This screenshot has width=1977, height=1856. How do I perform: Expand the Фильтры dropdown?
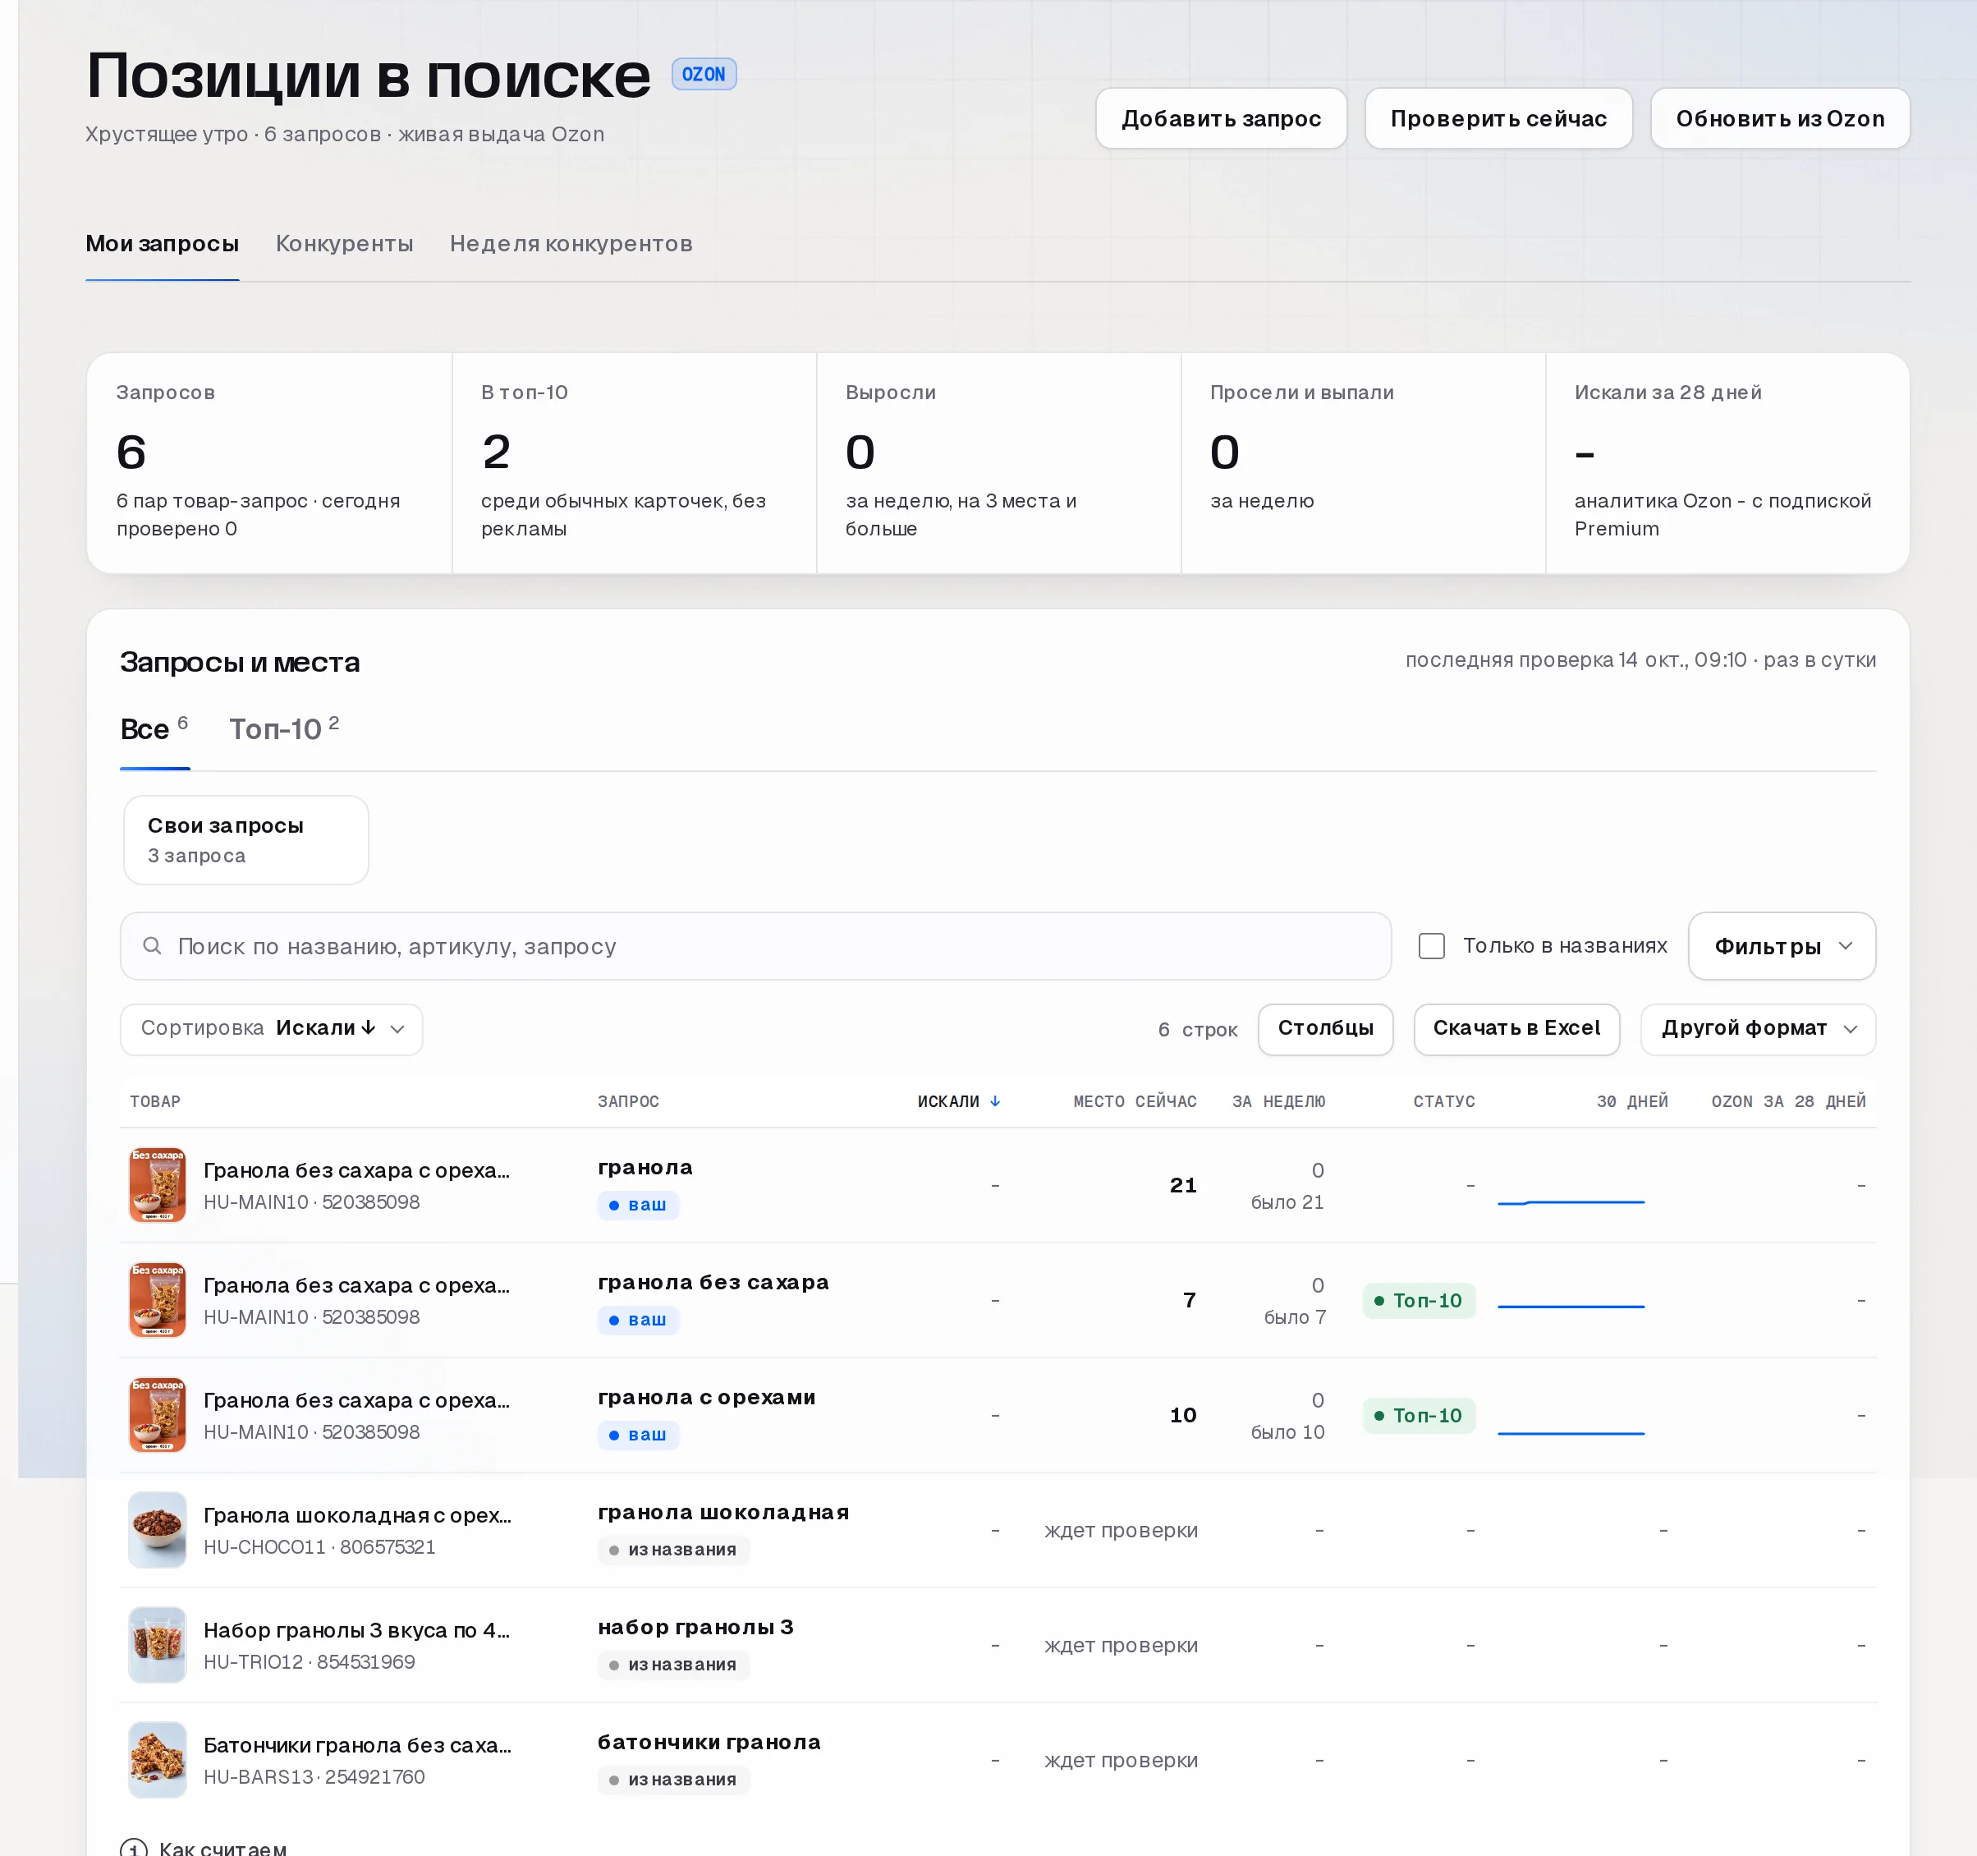pyautogui.click(x=1781, y=946)
